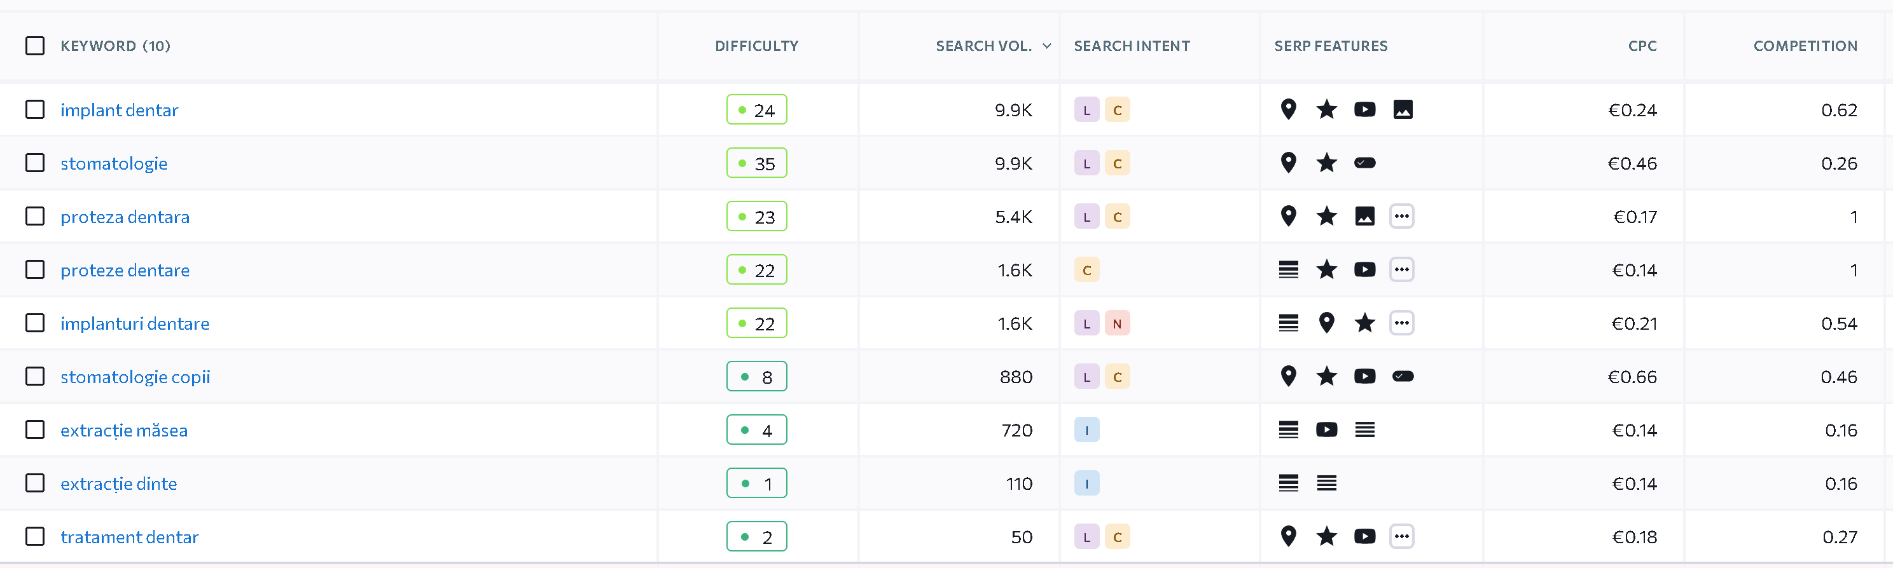Open the implant dentar keyword link
The image size is (1893, 568).
[119, 110]
